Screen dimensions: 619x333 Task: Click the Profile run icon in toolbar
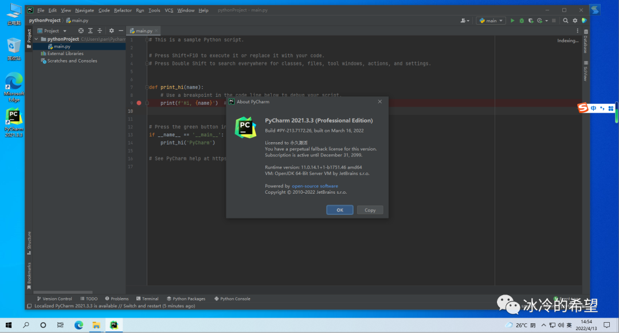540,21
